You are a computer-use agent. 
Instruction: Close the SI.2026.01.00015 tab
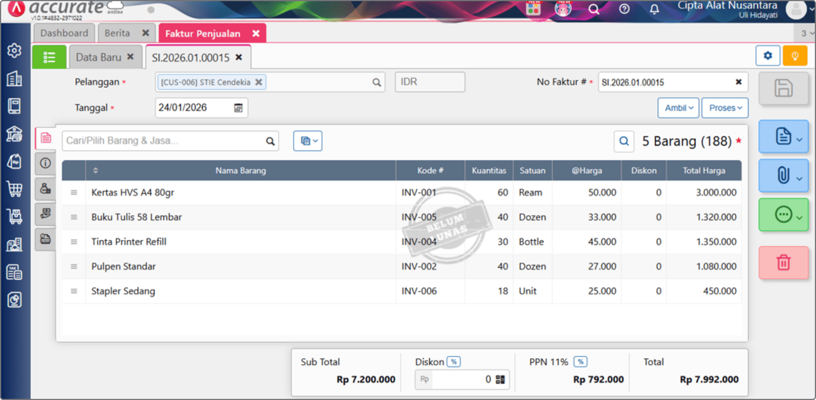point(239,57)
